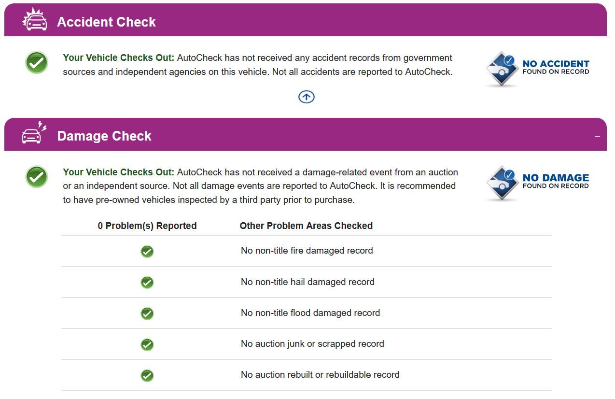Click 'Other Problem Areas Checked' column header
This screenshot has height=399, width=615.
(306, 226)
